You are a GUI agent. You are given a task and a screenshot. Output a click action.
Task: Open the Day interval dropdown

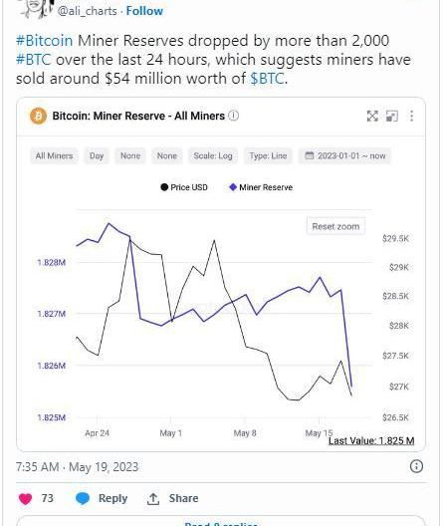tap(97, 155)
